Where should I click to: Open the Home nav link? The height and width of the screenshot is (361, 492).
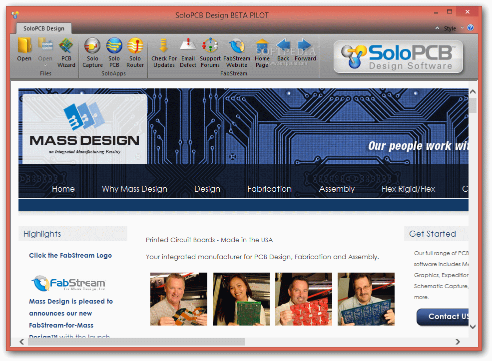[63, 189]
